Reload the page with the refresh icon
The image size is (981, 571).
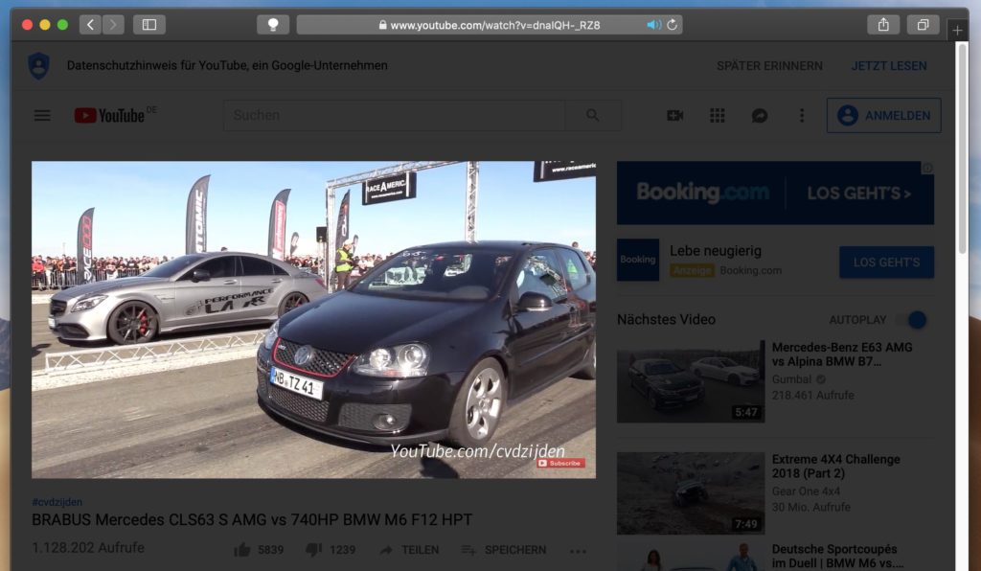[x=672, y=25]
